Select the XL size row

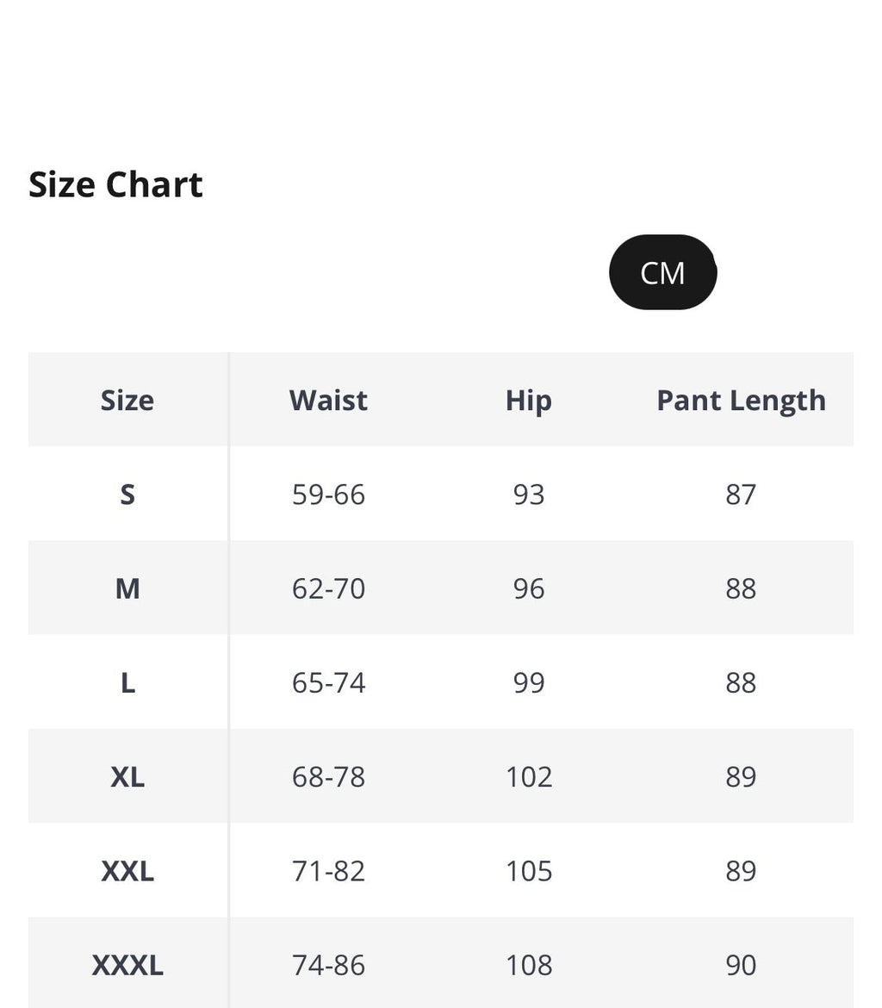[x=127, y=776]
